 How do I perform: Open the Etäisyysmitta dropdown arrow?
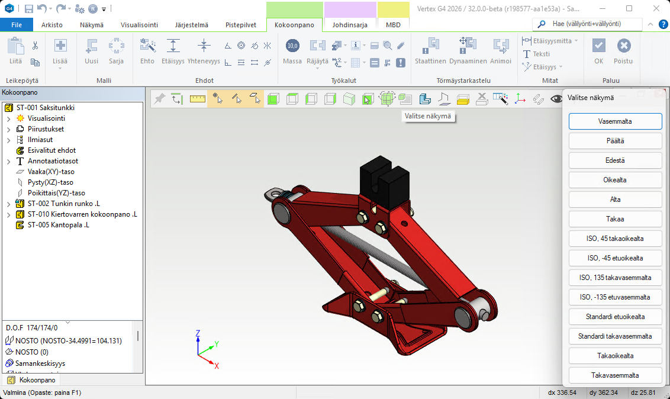tap(576, 41)
